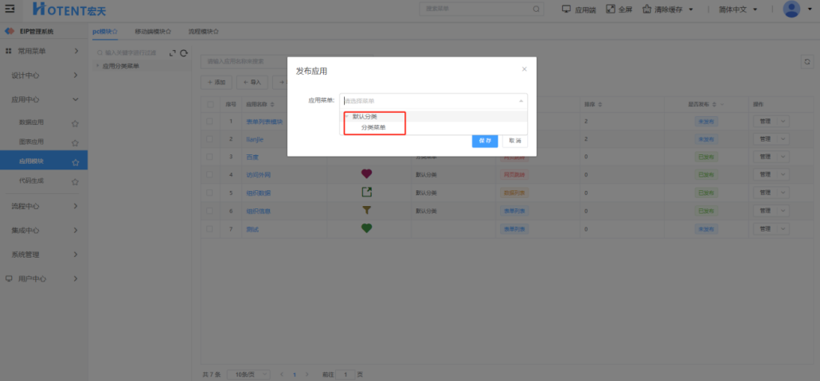The width and height of the screenshot is (820, 381).
Task: Open the 访问外网 application link
Action: 259,174
